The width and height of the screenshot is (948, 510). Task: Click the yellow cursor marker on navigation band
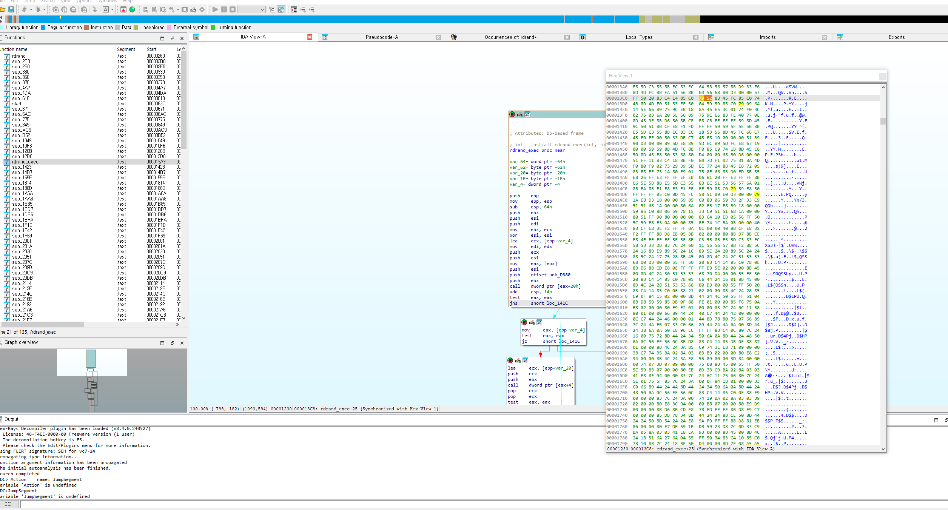(60, 17)
